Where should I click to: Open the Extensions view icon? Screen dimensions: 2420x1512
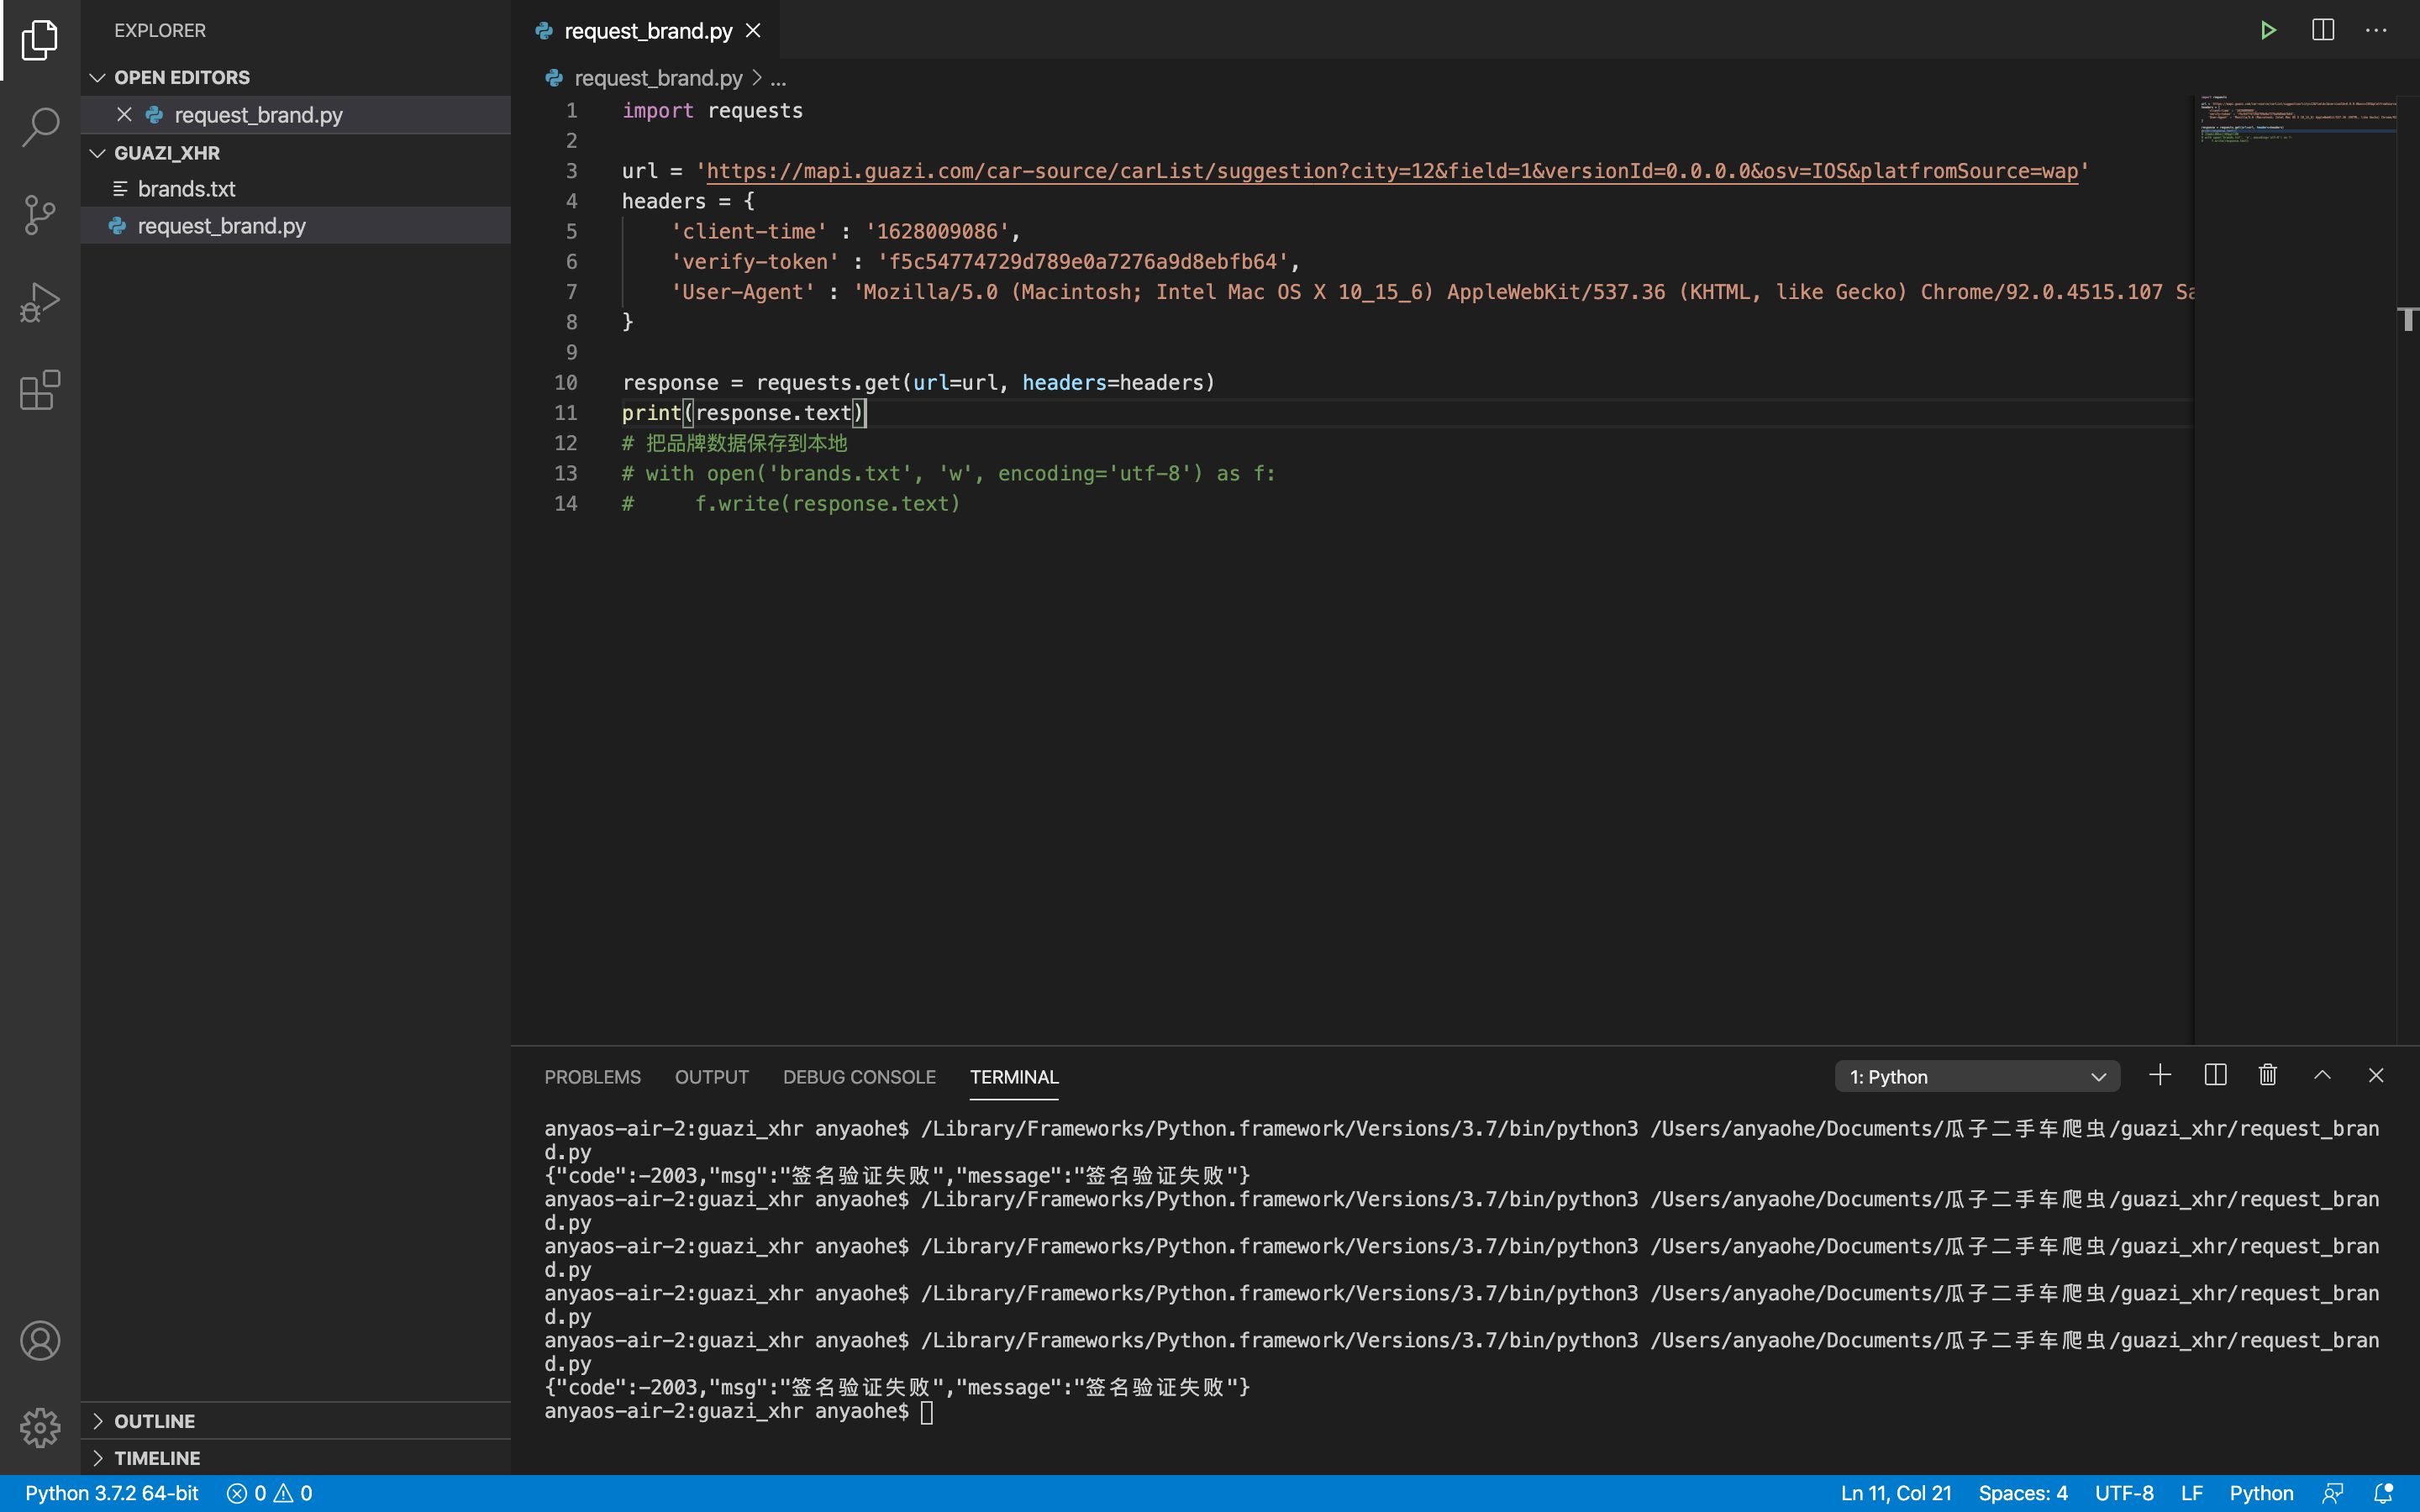click(40, 390)
